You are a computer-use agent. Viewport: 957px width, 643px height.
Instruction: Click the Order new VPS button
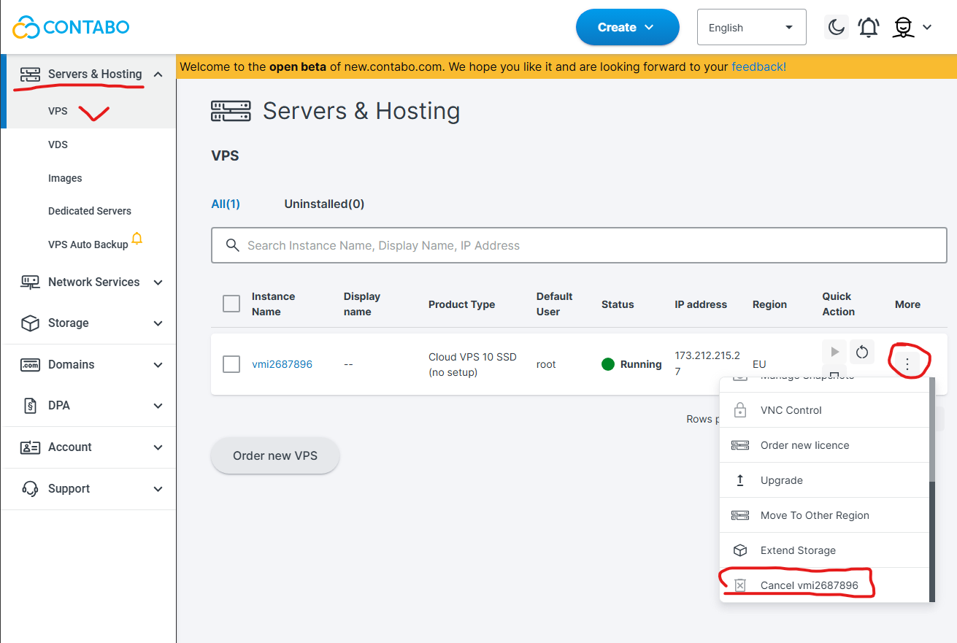(x=275, y=456)
